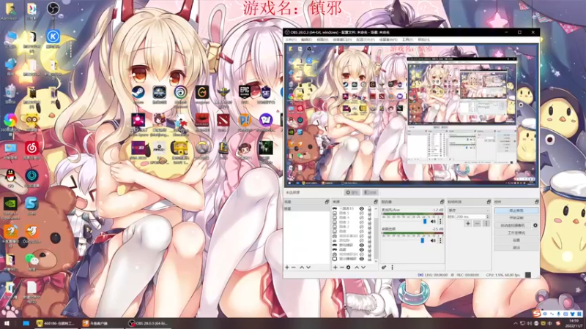Open the transition type dropdown
Image resolution: width=586 pixels, height=329 pixels.
[x=469, y=211]
